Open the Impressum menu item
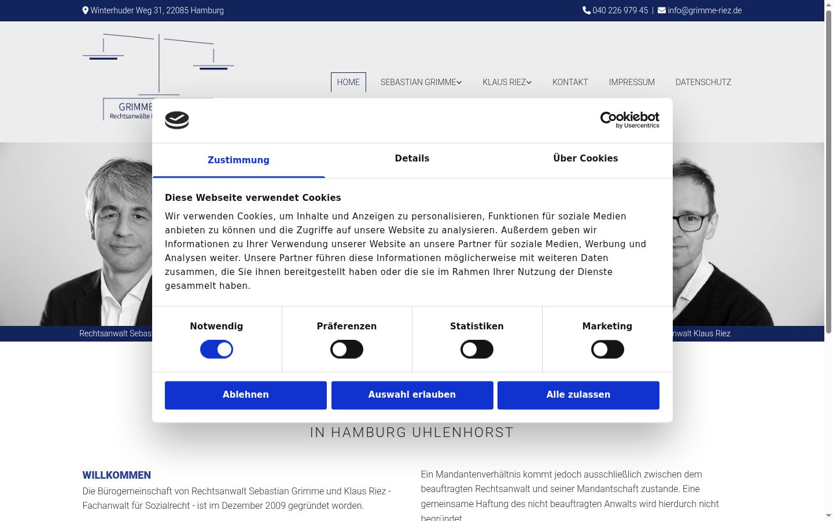 (632, 82)
